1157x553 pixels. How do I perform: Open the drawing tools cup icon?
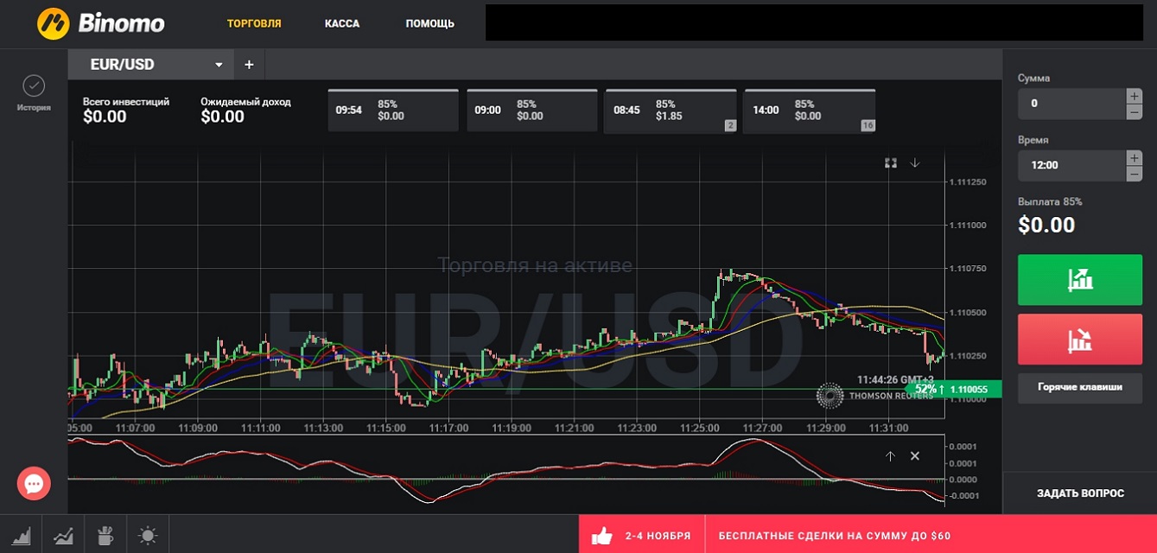click(105, 535)
